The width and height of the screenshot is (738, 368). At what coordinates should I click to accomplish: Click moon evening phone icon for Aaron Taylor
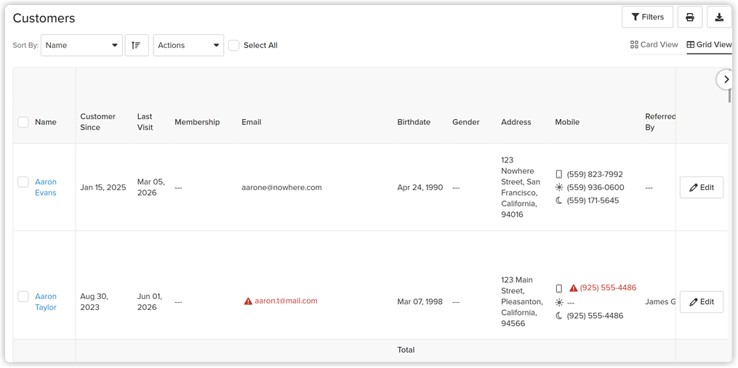(559, 316)
